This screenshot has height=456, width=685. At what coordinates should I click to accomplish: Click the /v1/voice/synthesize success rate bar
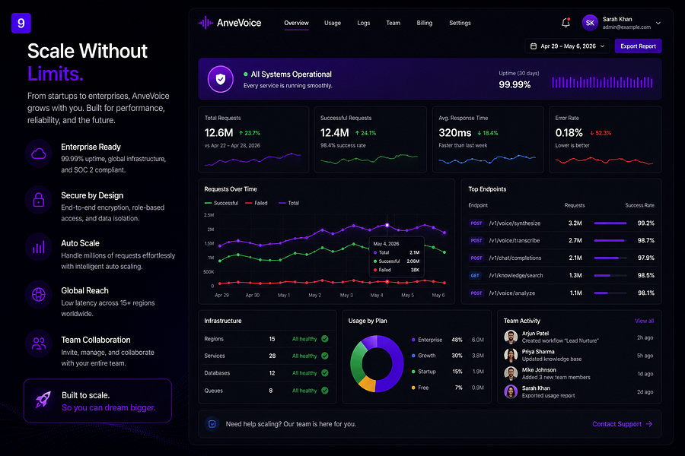click(x=610, y=223)
